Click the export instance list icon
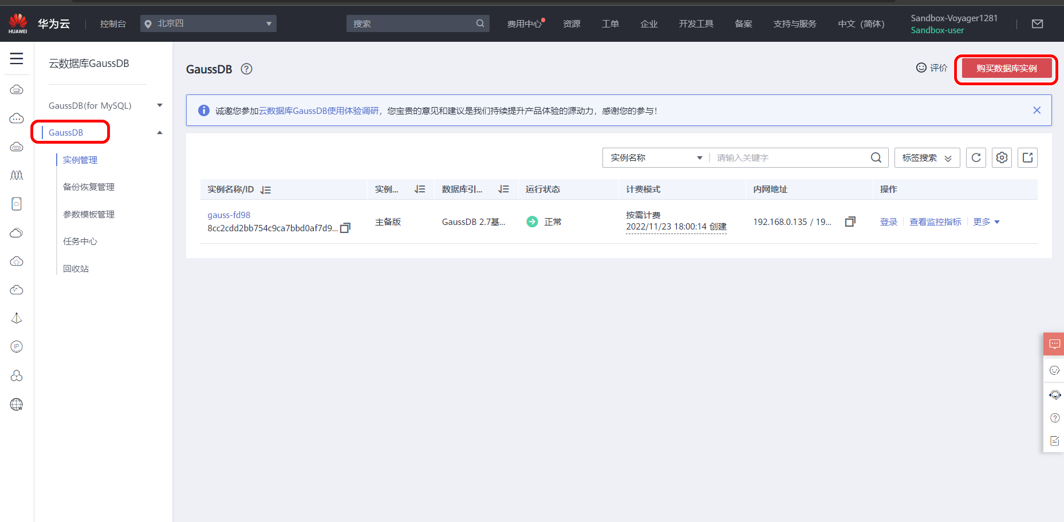1064x522 pixels. point(1027,157)
